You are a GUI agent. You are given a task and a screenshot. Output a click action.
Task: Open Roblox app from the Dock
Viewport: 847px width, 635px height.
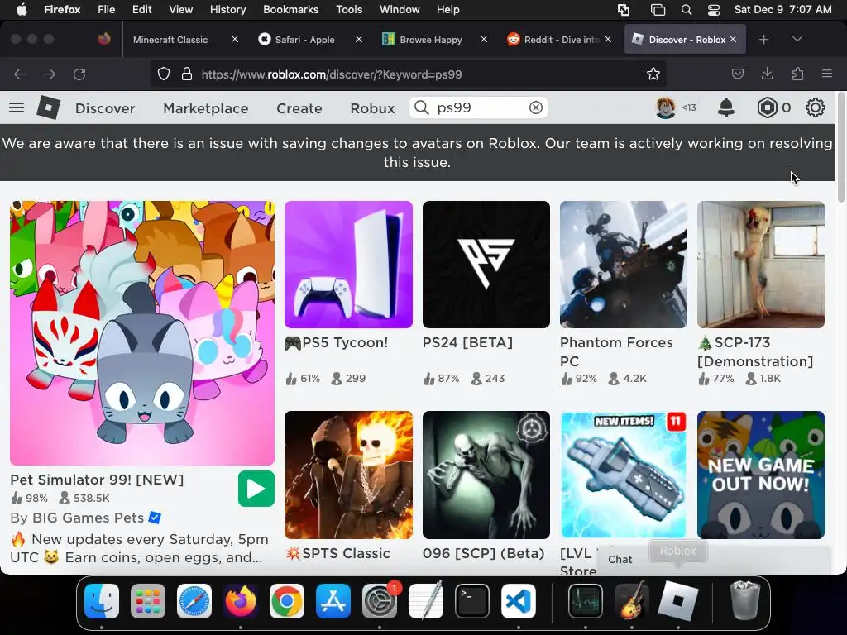point(678,601)
